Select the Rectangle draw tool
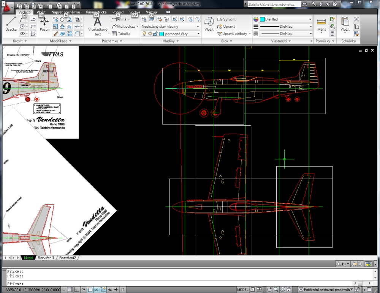 (33, 27)
